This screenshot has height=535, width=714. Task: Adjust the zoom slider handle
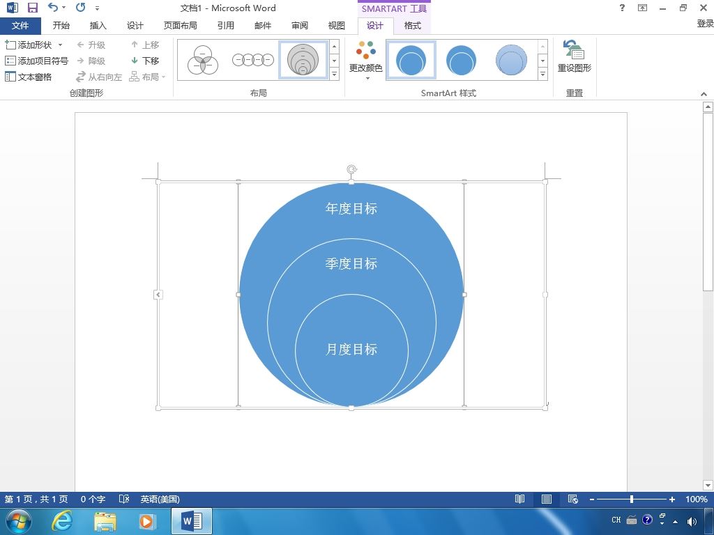pos(632,499)
